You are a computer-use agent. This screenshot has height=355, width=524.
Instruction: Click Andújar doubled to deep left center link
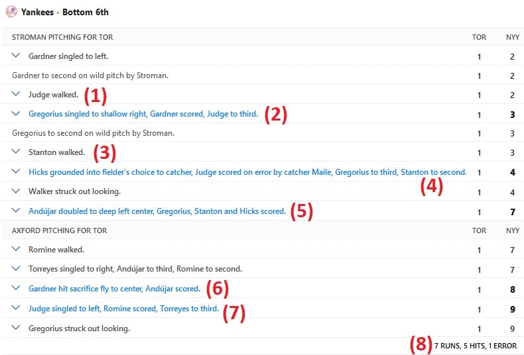pyautogui.click(x=157, y=211)
